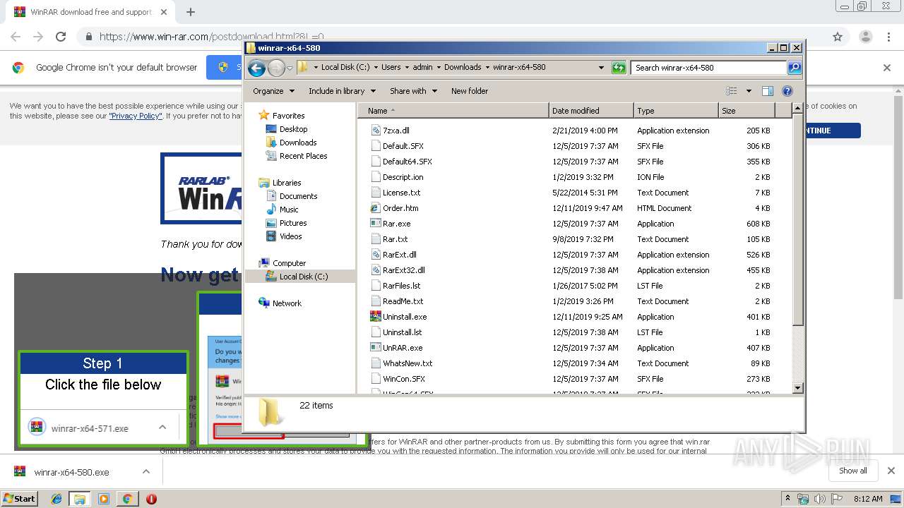Click the Forward arrow in Explorer

point(276,68)
